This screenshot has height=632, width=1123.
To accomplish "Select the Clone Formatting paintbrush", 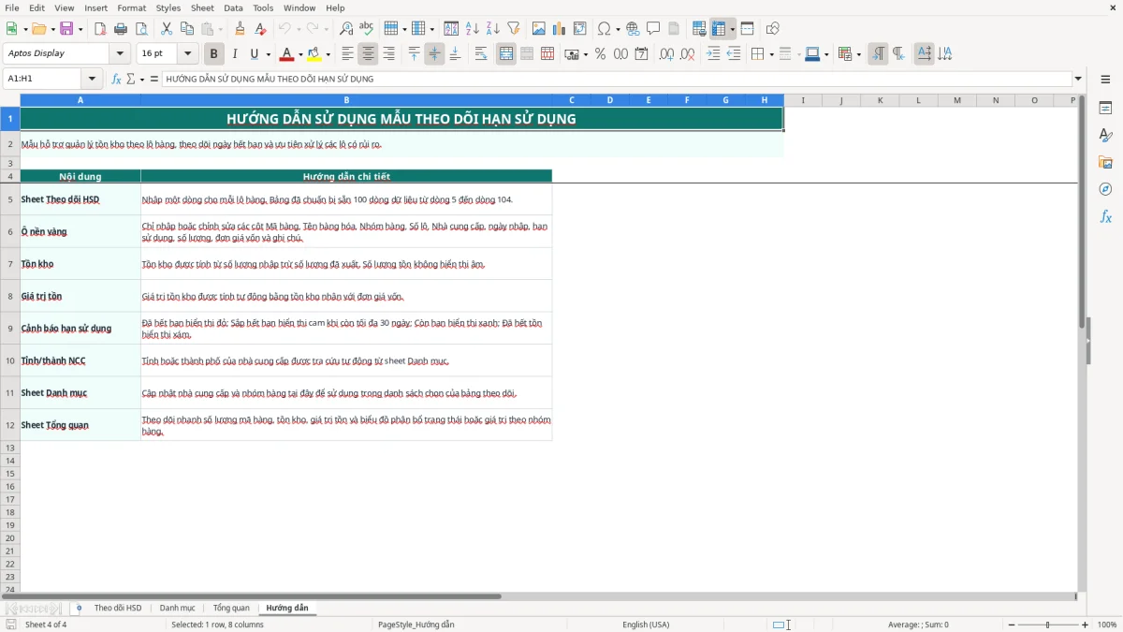I will 241,29.
